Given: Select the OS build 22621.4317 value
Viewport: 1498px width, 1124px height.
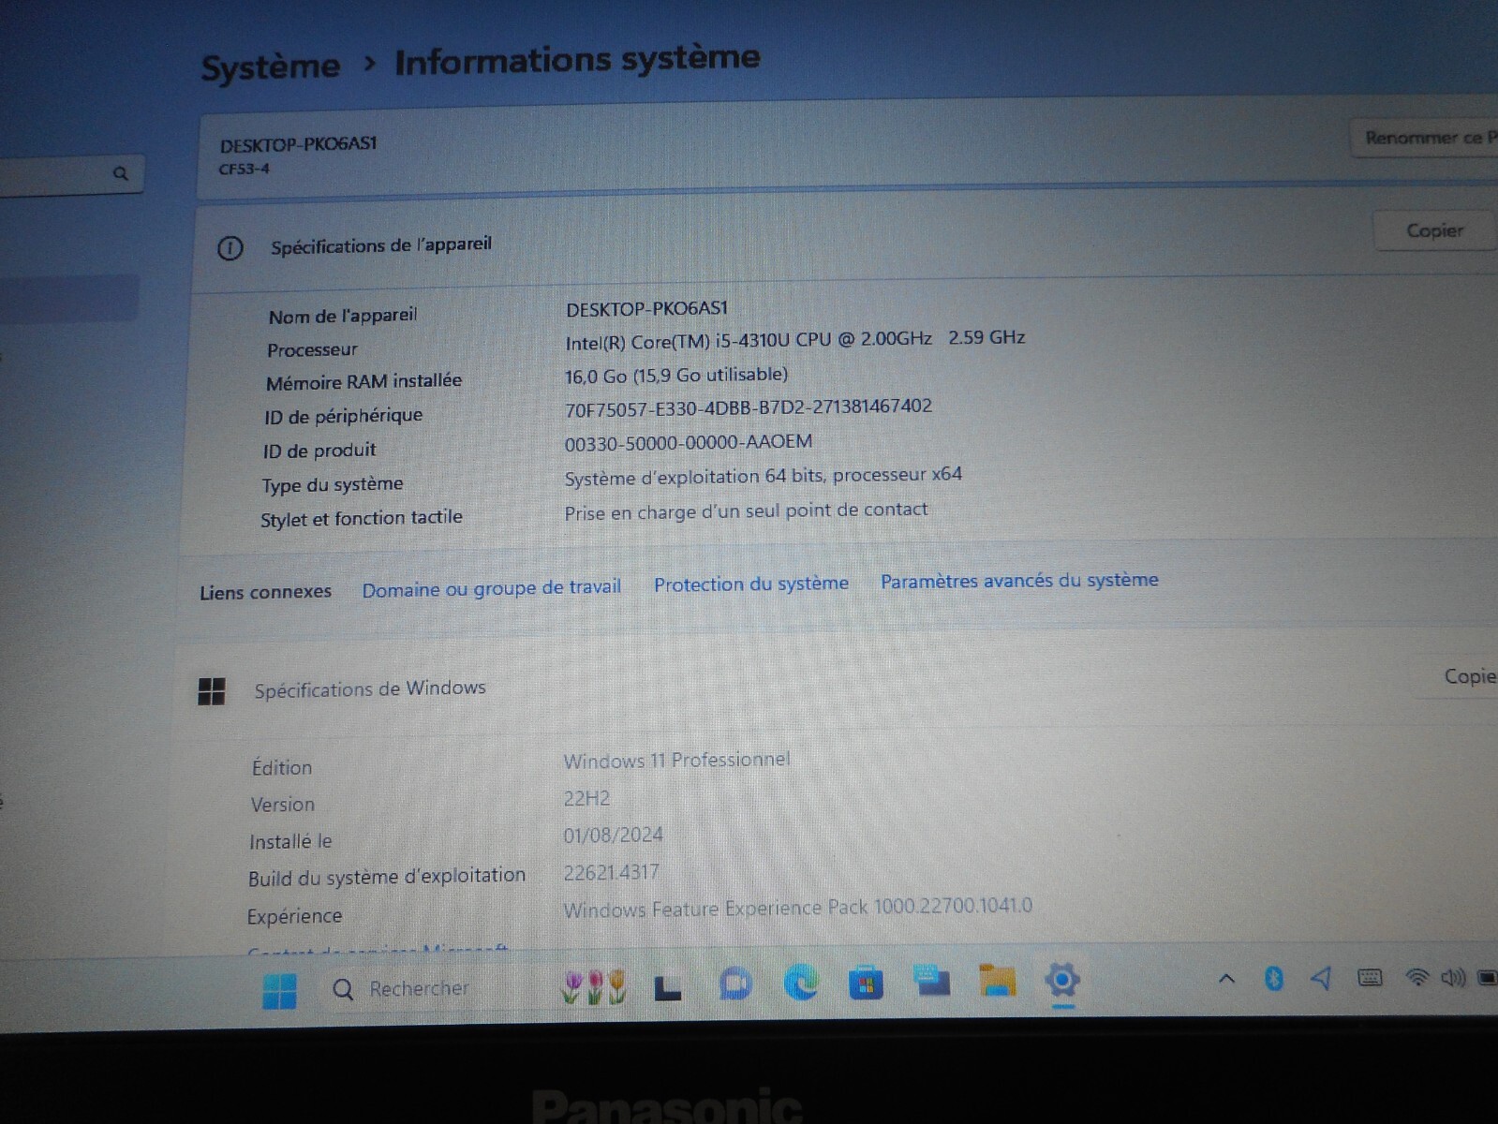Looking at the screenshot, I should point(611,872).
